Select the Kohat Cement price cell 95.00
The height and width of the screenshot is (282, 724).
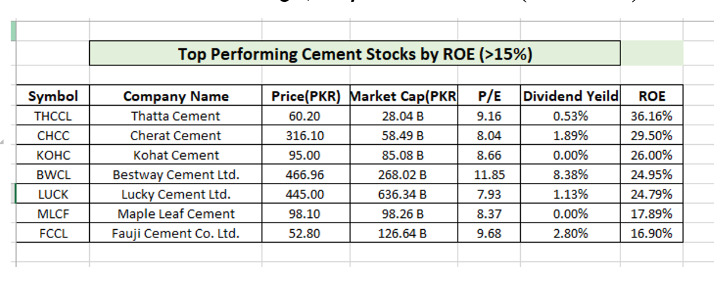click(x=306, y=155)
